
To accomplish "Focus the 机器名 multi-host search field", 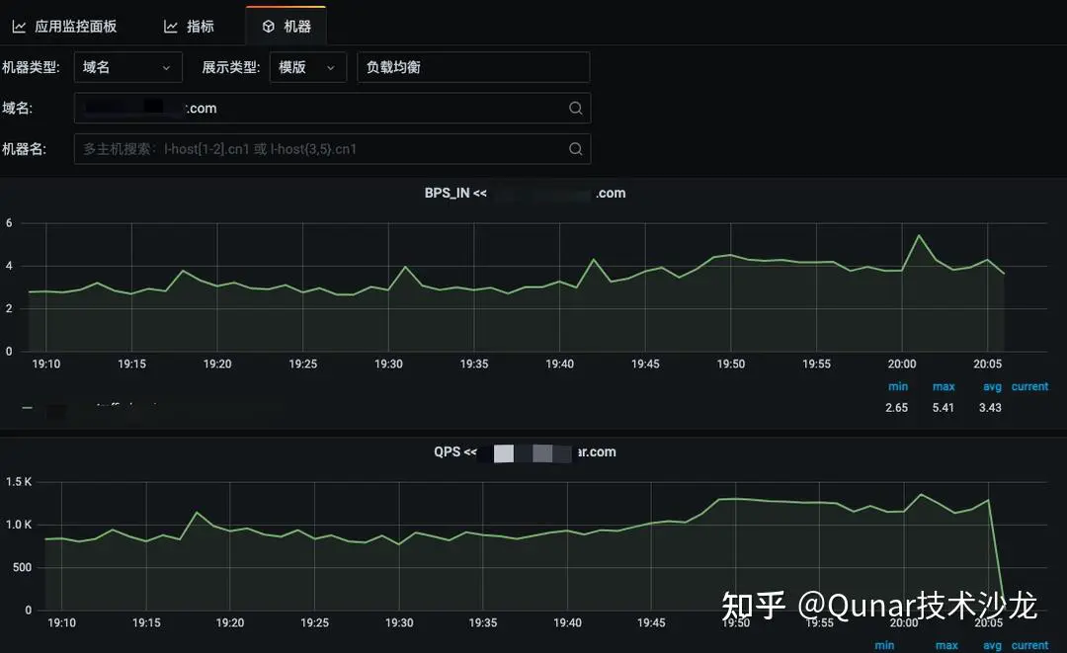I will click(x=316, y=149).
